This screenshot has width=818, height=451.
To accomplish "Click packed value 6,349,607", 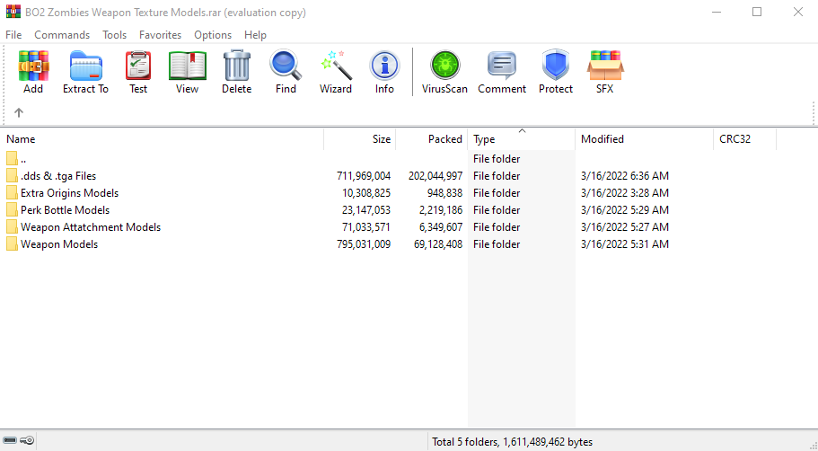I will pyautogui.click(x=441, y=227).
